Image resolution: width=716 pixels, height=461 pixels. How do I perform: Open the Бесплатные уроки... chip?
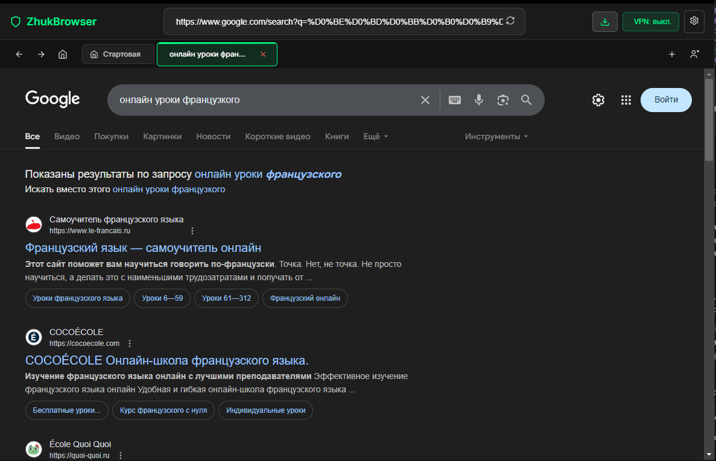(67, 410)
